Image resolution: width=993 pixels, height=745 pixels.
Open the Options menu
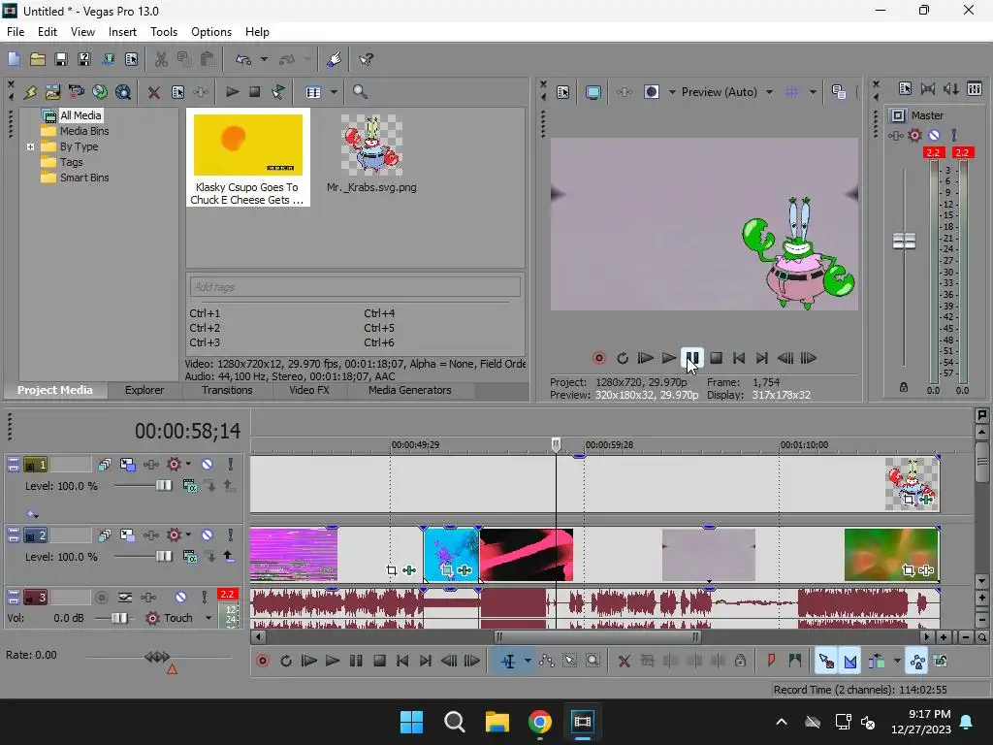coord(211,32)
